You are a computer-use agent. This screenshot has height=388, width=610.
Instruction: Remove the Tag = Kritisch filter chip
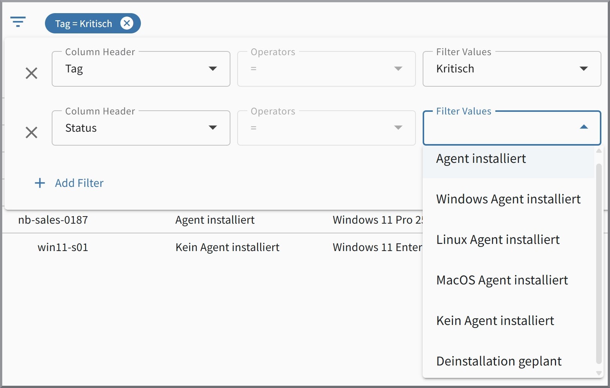click(127, 23)
